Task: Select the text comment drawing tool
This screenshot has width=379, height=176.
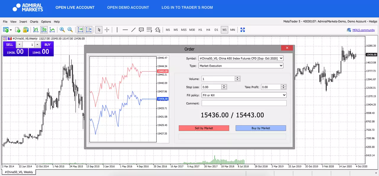Action: [141, 30]
